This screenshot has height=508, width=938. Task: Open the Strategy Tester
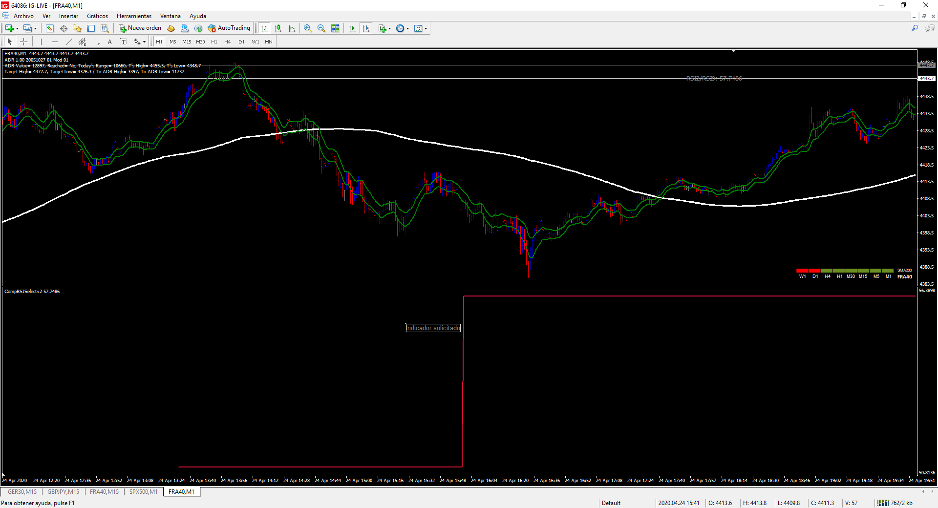coord(105,28)
